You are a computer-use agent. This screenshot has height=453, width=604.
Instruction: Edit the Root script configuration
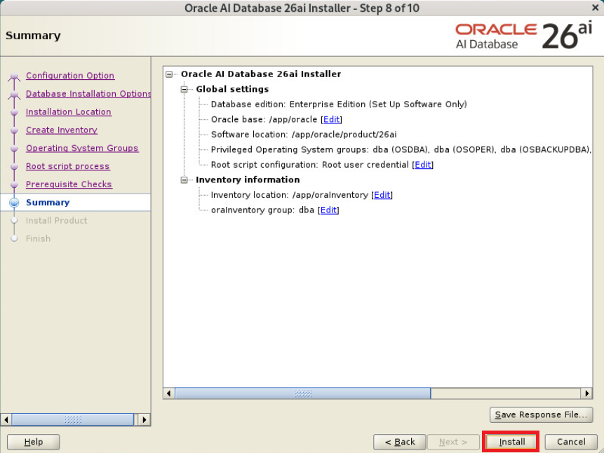[x=422, y=165]
